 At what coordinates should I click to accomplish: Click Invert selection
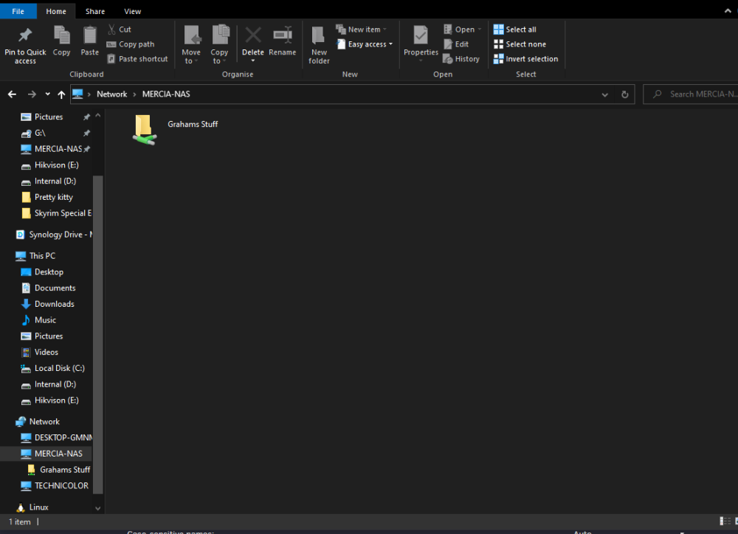pyautogui.click(x=525, y=59)
